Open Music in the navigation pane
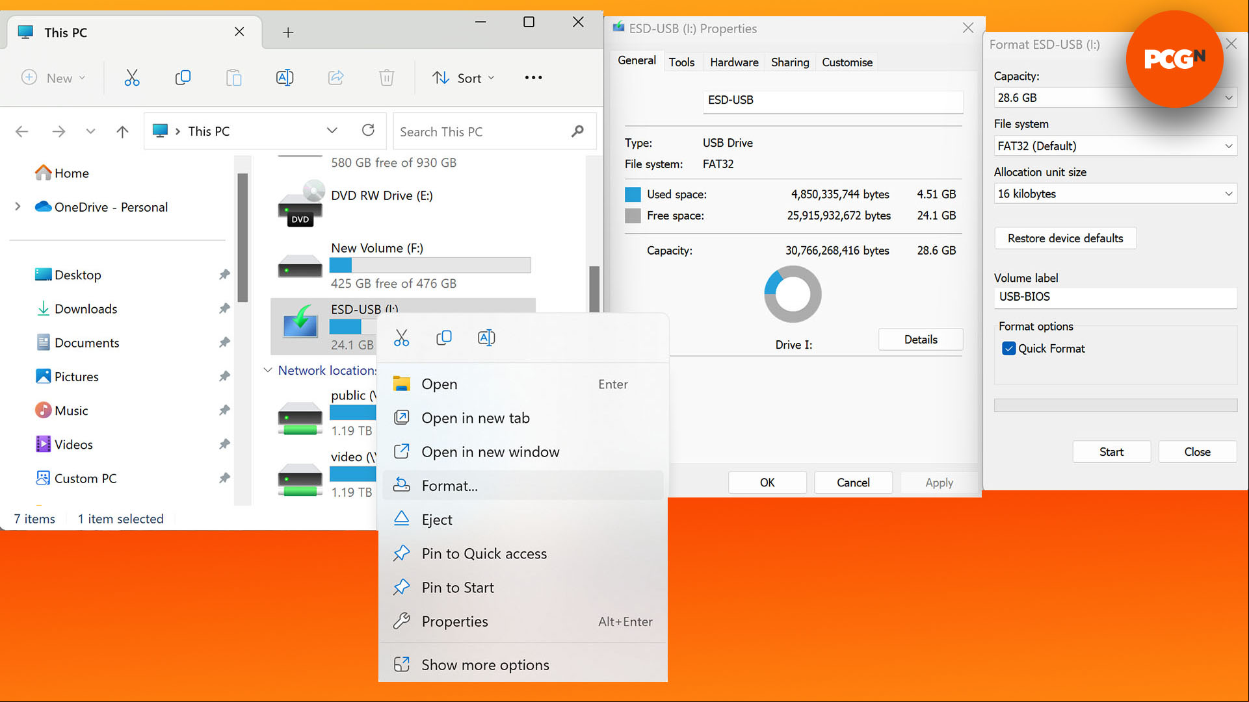 pos(62,410)
